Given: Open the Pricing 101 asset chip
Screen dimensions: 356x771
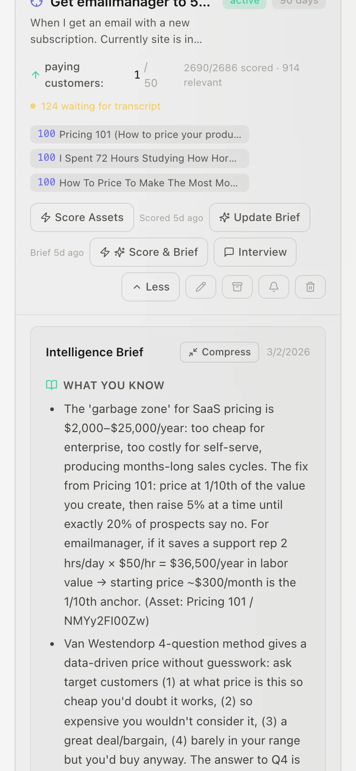Looking at the screenshot, I should point(139,134).
